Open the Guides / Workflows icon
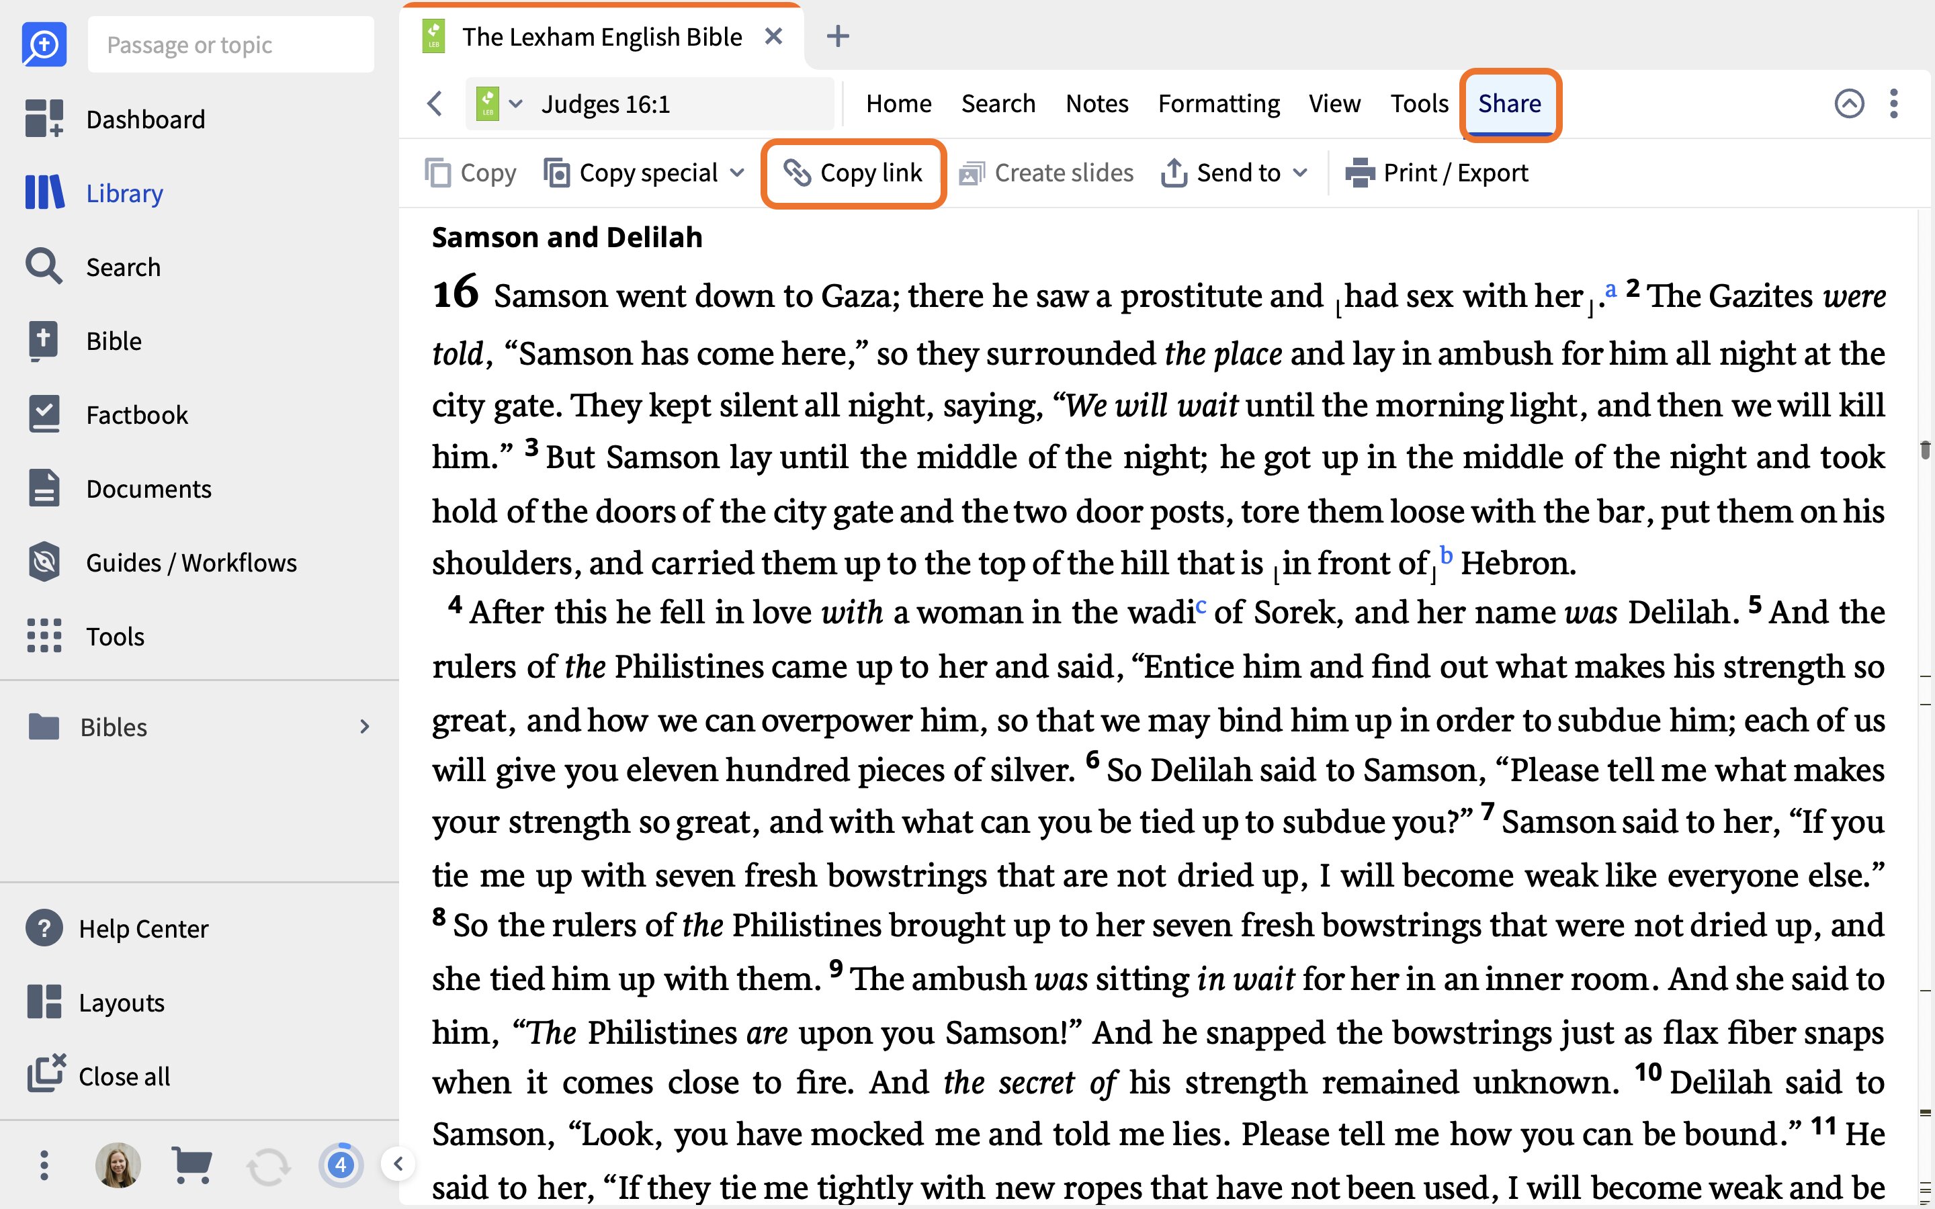The image size is (1935, 1209). pos(44,562)
